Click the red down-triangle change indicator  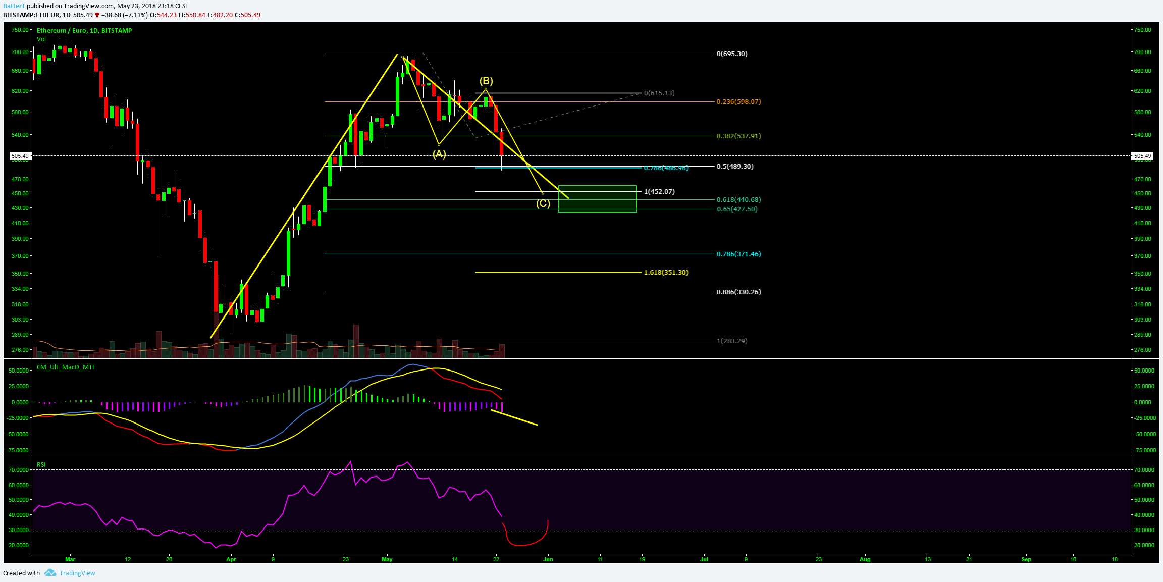tap(97, 15)
